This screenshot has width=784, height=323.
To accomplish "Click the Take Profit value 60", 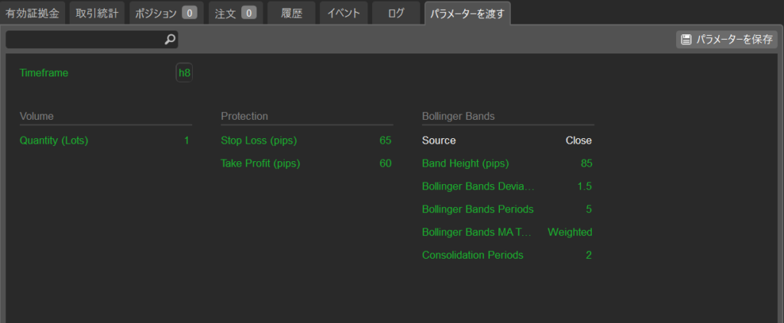I will click(385, 163).
